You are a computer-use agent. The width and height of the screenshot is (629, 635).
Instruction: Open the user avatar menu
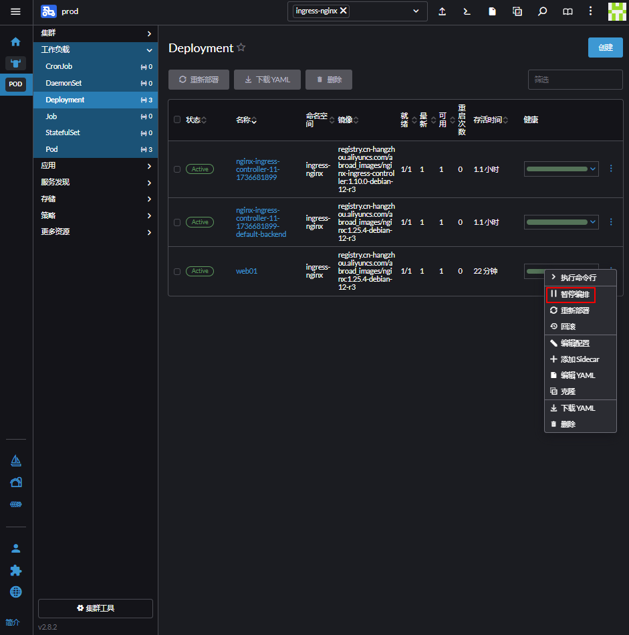click(x=617, y=11)
